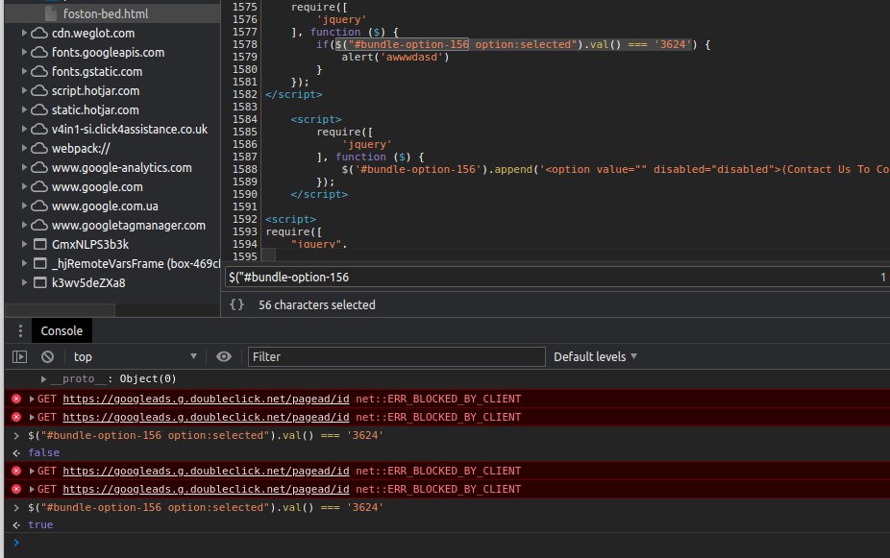Image resolution: width=890 pixels, height=558 pixels.
Task: Expand the webpack:// node
Action: click(x=24, y=149)
